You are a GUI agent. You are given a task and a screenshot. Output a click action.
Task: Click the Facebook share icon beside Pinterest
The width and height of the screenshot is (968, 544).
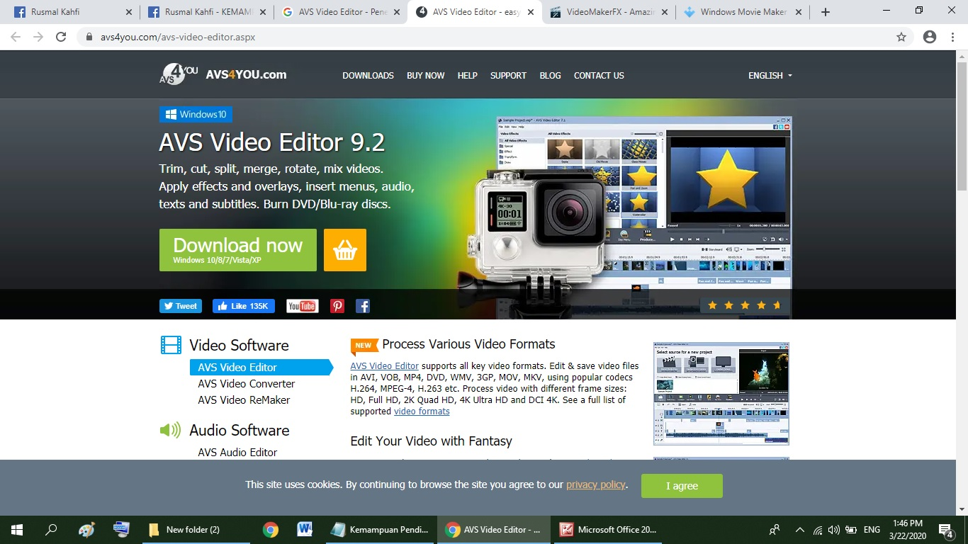[363, 306]
